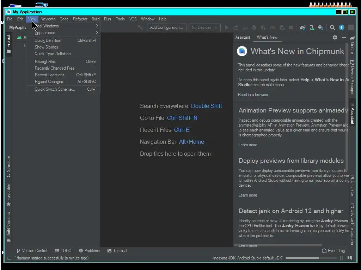361x270 pixels.
Task: Select Show Siblings menu entry
Action: (63, 47)
